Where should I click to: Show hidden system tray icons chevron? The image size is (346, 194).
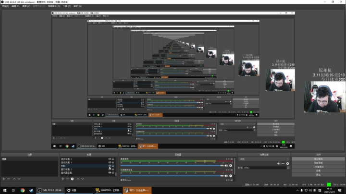click(x=297, y=190)
